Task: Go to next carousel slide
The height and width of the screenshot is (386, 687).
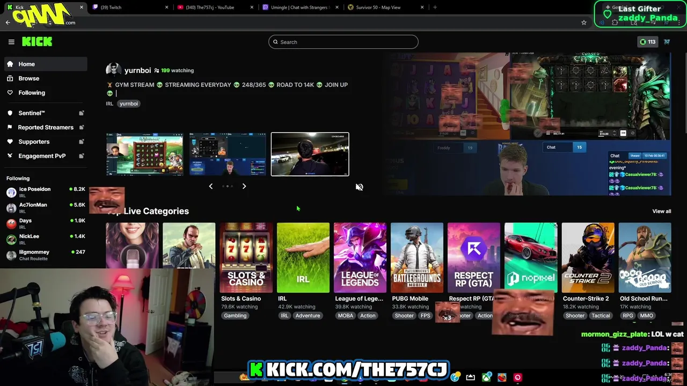Action: click(x=244, y=186)
